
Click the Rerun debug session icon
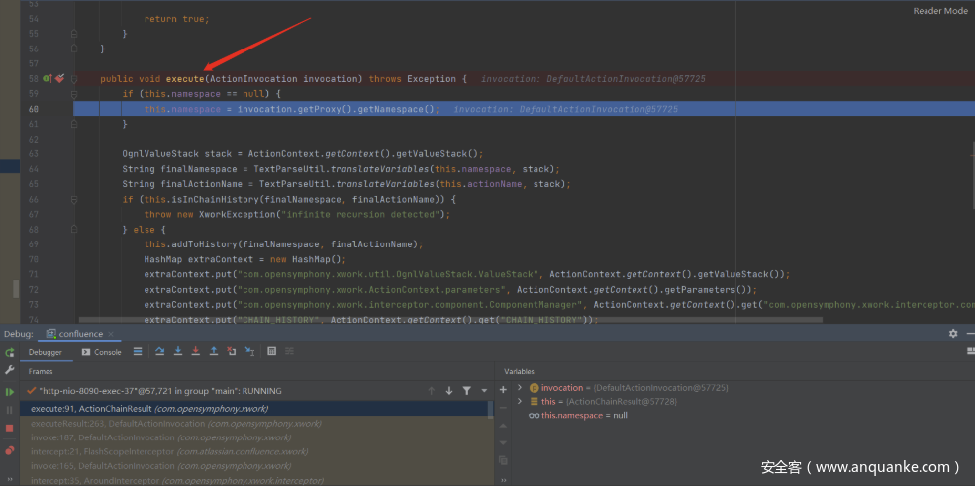[10, 352]
